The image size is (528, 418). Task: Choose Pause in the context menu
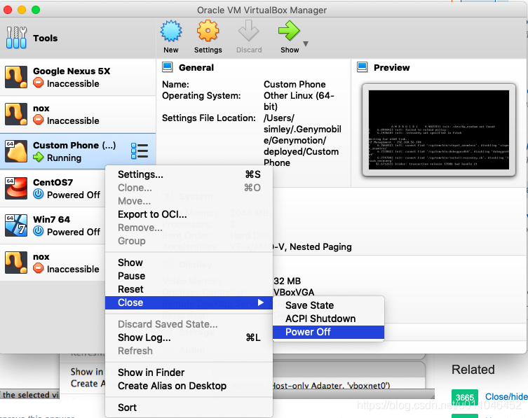point(189,276)
